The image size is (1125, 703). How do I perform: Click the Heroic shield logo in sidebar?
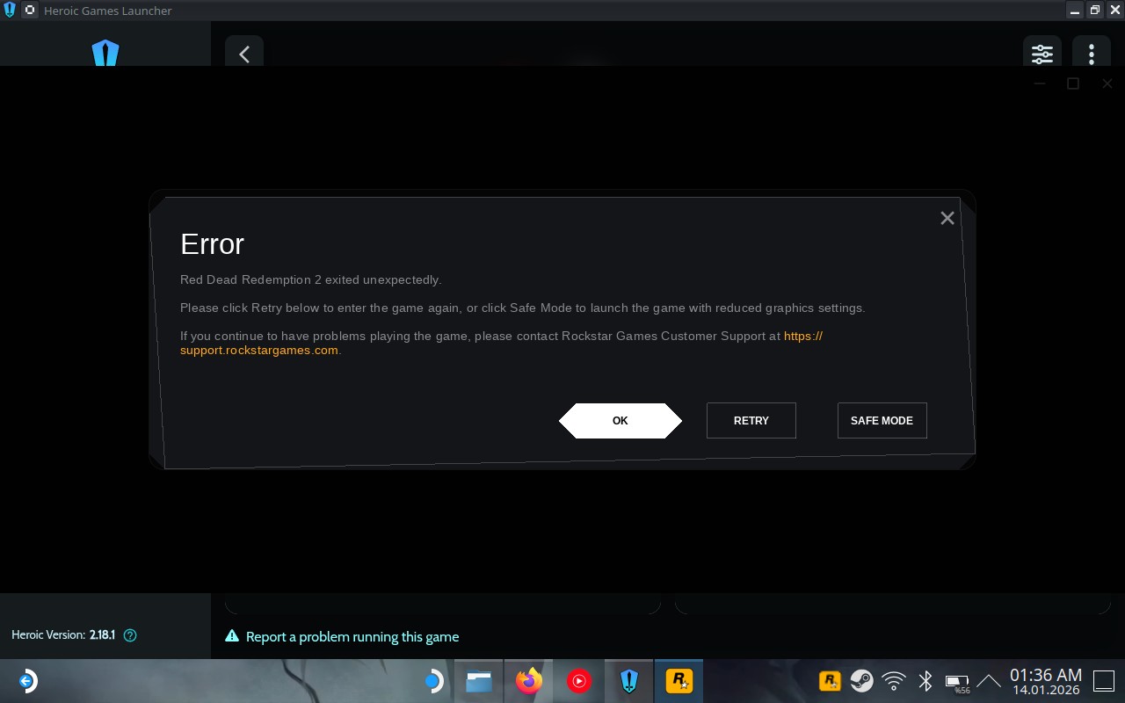tap(105, 53)
